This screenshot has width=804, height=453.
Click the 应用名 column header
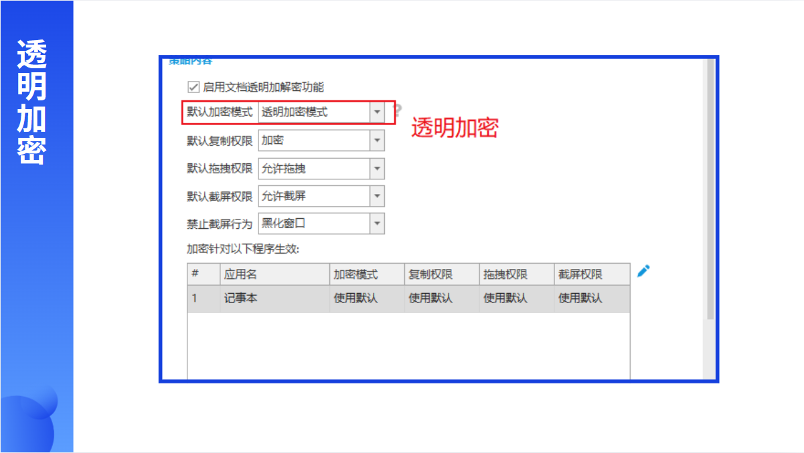(x=274, y=274)
